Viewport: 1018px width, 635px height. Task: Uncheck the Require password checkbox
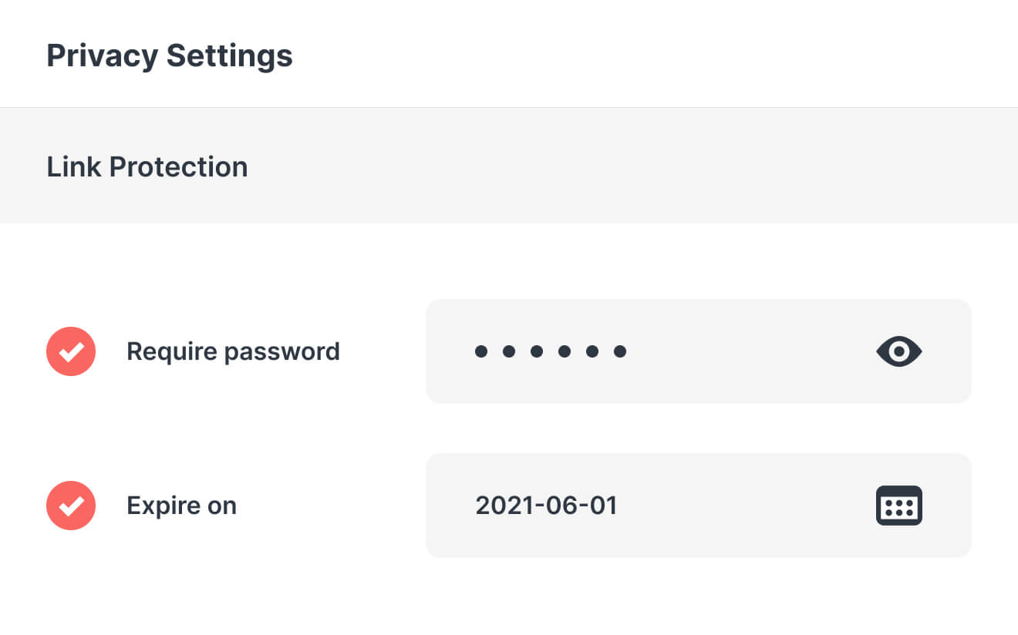pos(71,351)
